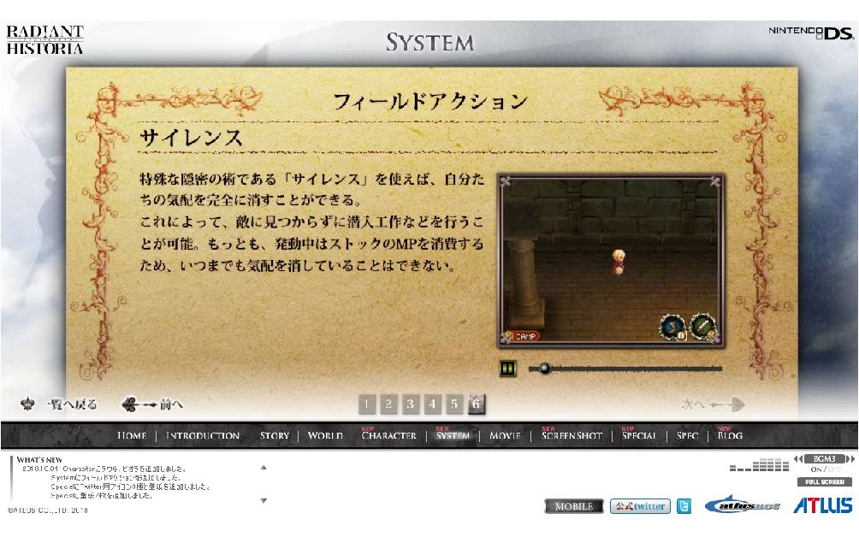Click the gameplay video thumbnail

pyautogui.click(x=611, y=261)
